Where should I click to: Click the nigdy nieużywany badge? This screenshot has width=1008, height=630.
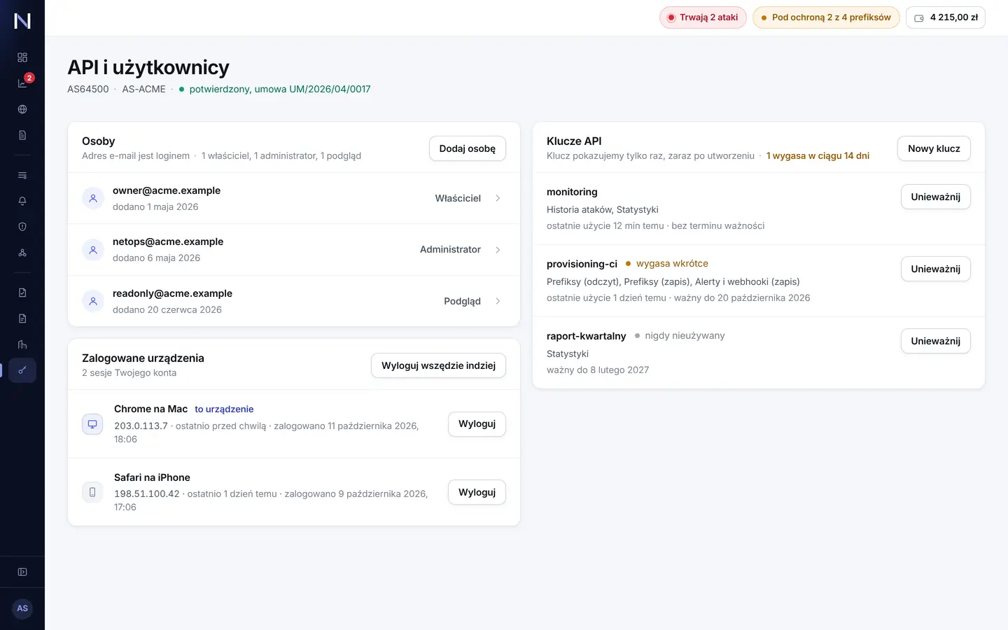pyautogui.click(x=679, y=336)
